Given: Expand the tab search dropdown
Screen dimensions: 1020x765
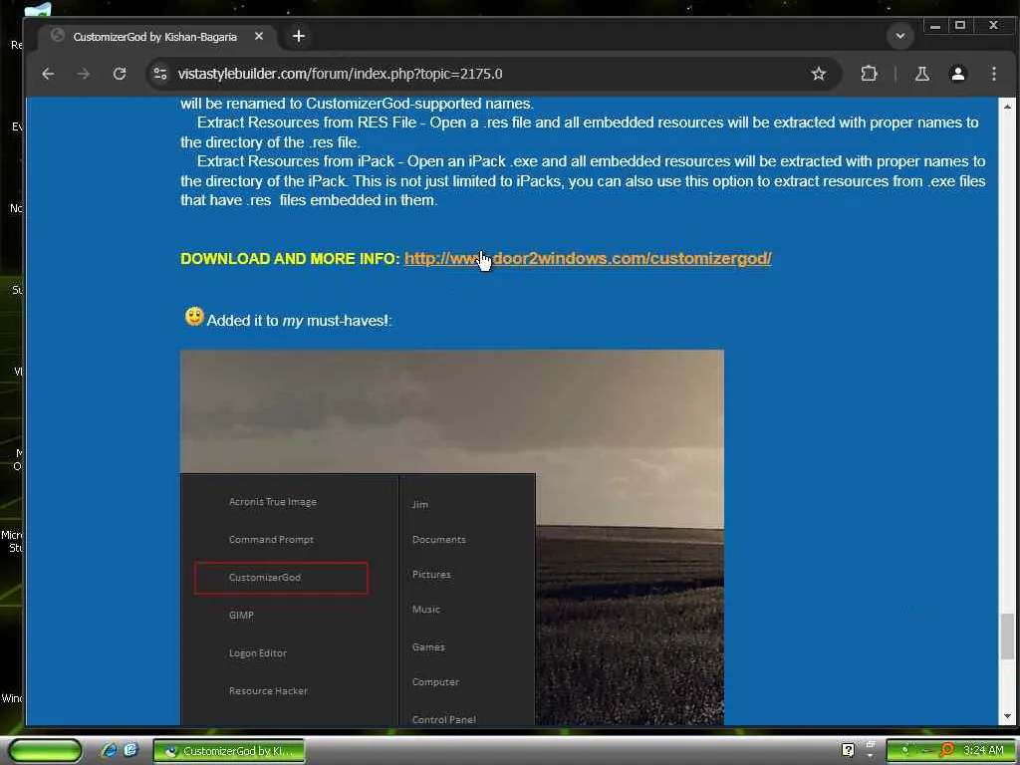Looking at the screenshot, I should coord(900,37).
